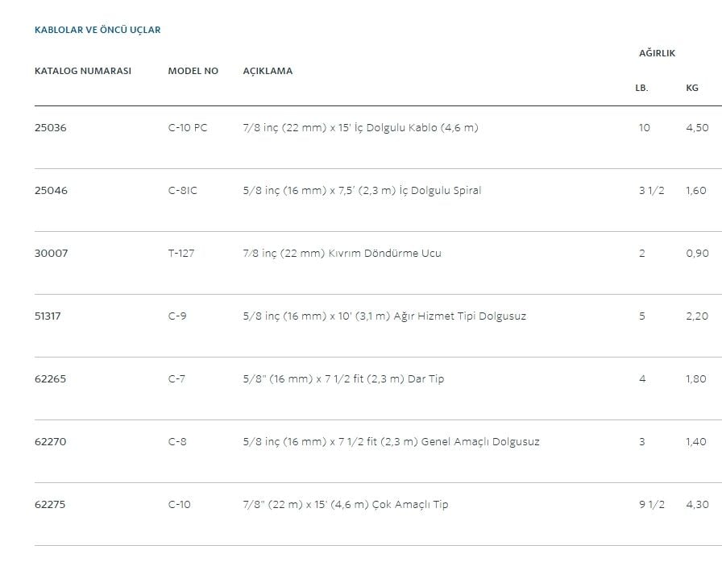This screenshot has height=562, width=722.
Task: Click the AĞIRLIK header label
Action: point(657,53)
